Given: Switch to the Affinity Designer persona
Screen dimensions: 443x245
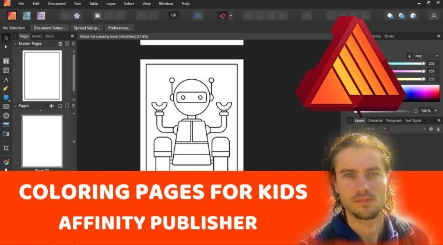Looking at the screenshot, I should 26,15.
